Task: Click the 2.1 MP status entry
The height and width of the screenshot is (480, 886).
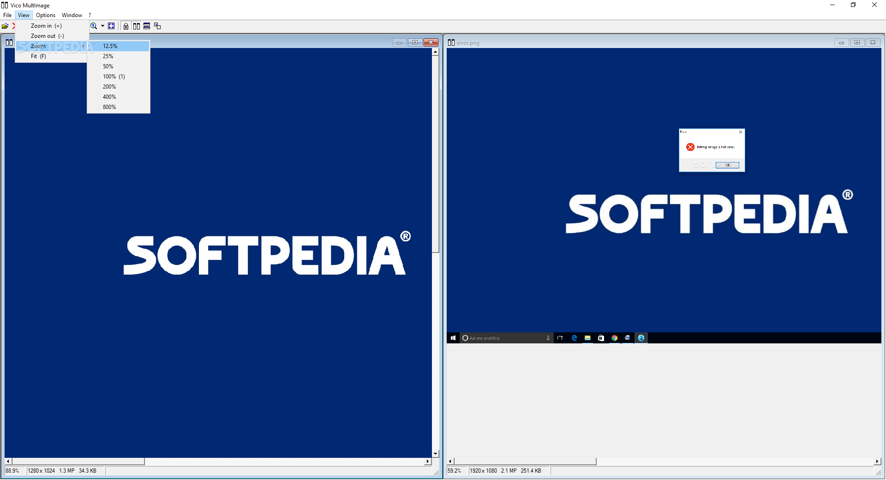Action: (x=509, y=471)
